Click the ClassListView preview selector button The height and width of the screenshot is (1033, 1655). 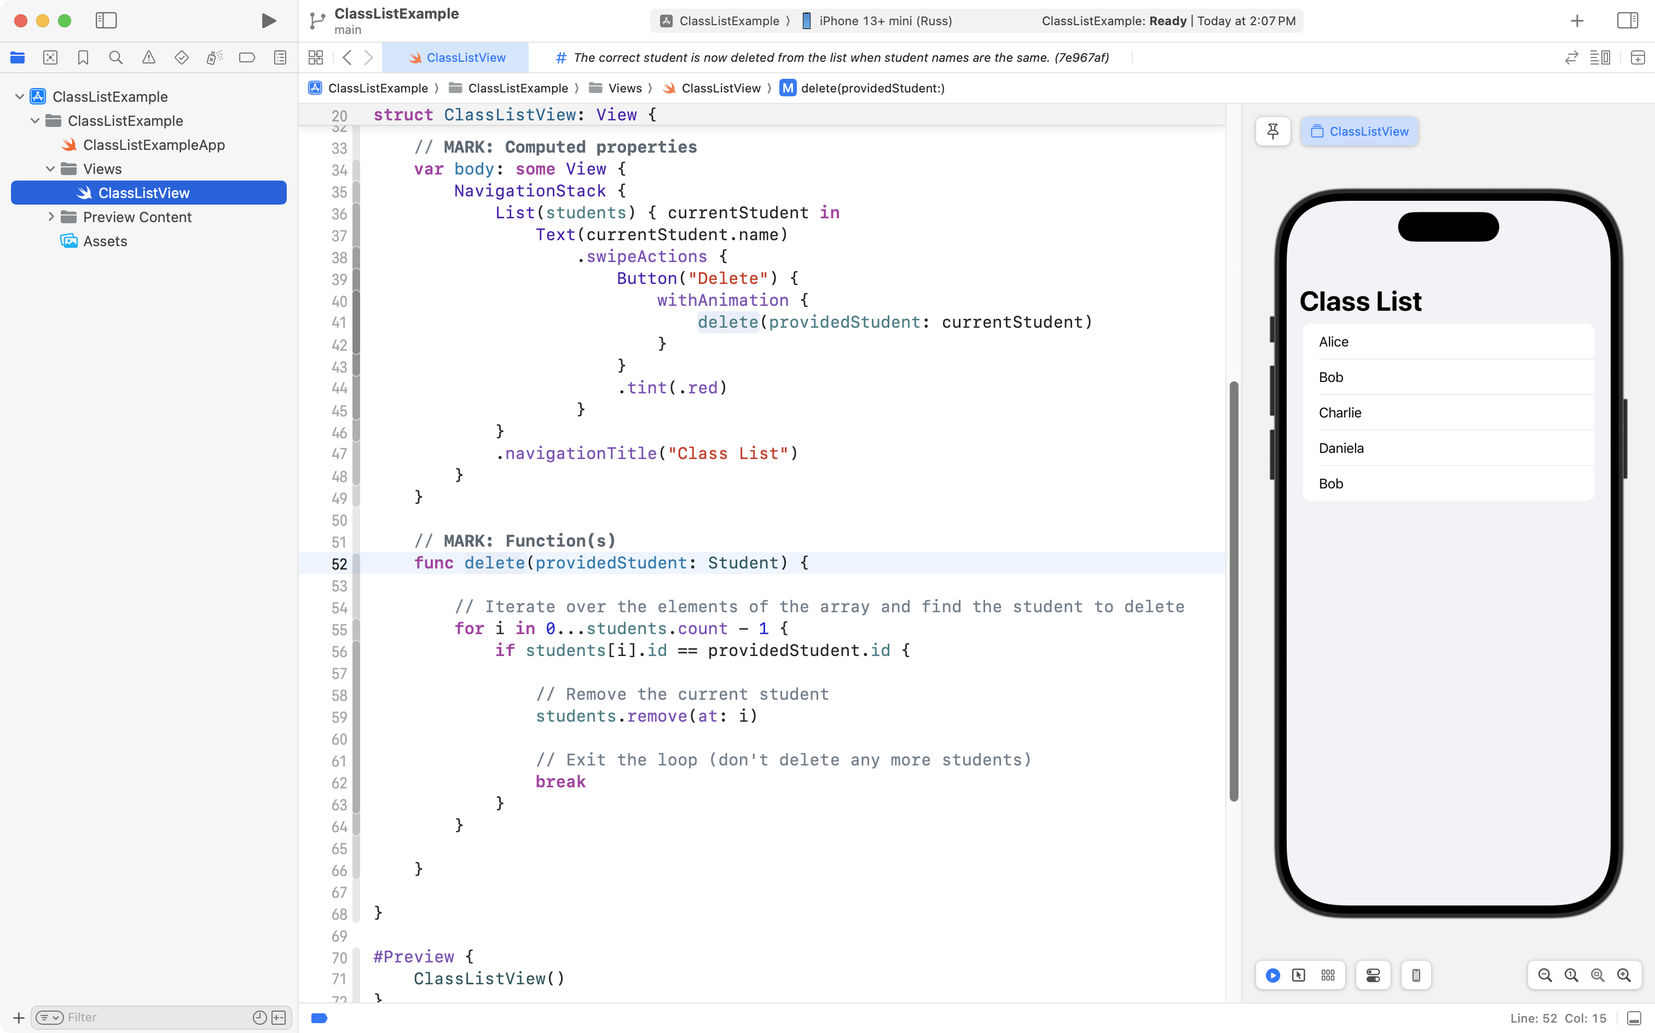pyautogui.click(x=1359, y=131)
